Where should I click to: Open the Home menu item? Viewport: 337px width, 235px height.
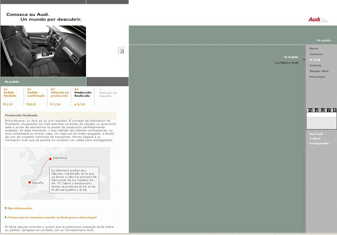click(x=314, y=48)
